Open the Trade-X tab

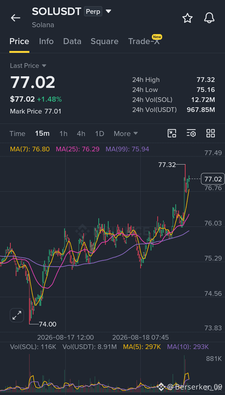tap(144, 41)
